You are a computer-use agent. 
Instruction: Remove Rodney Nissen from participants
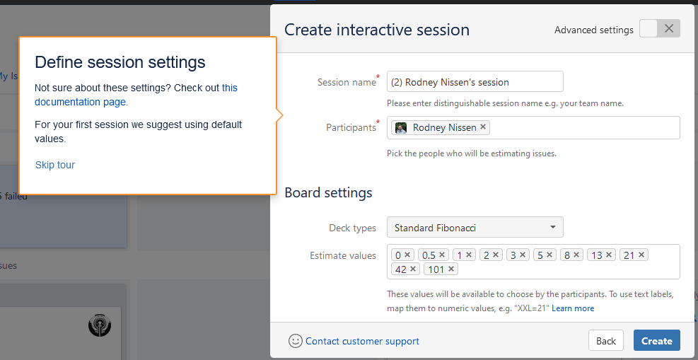pos(483,127)
